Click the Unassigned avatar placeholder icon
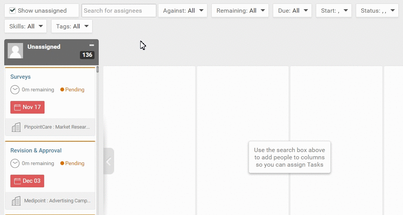The width and height of the screenshot is (403, 215). [x=15, y=51]
